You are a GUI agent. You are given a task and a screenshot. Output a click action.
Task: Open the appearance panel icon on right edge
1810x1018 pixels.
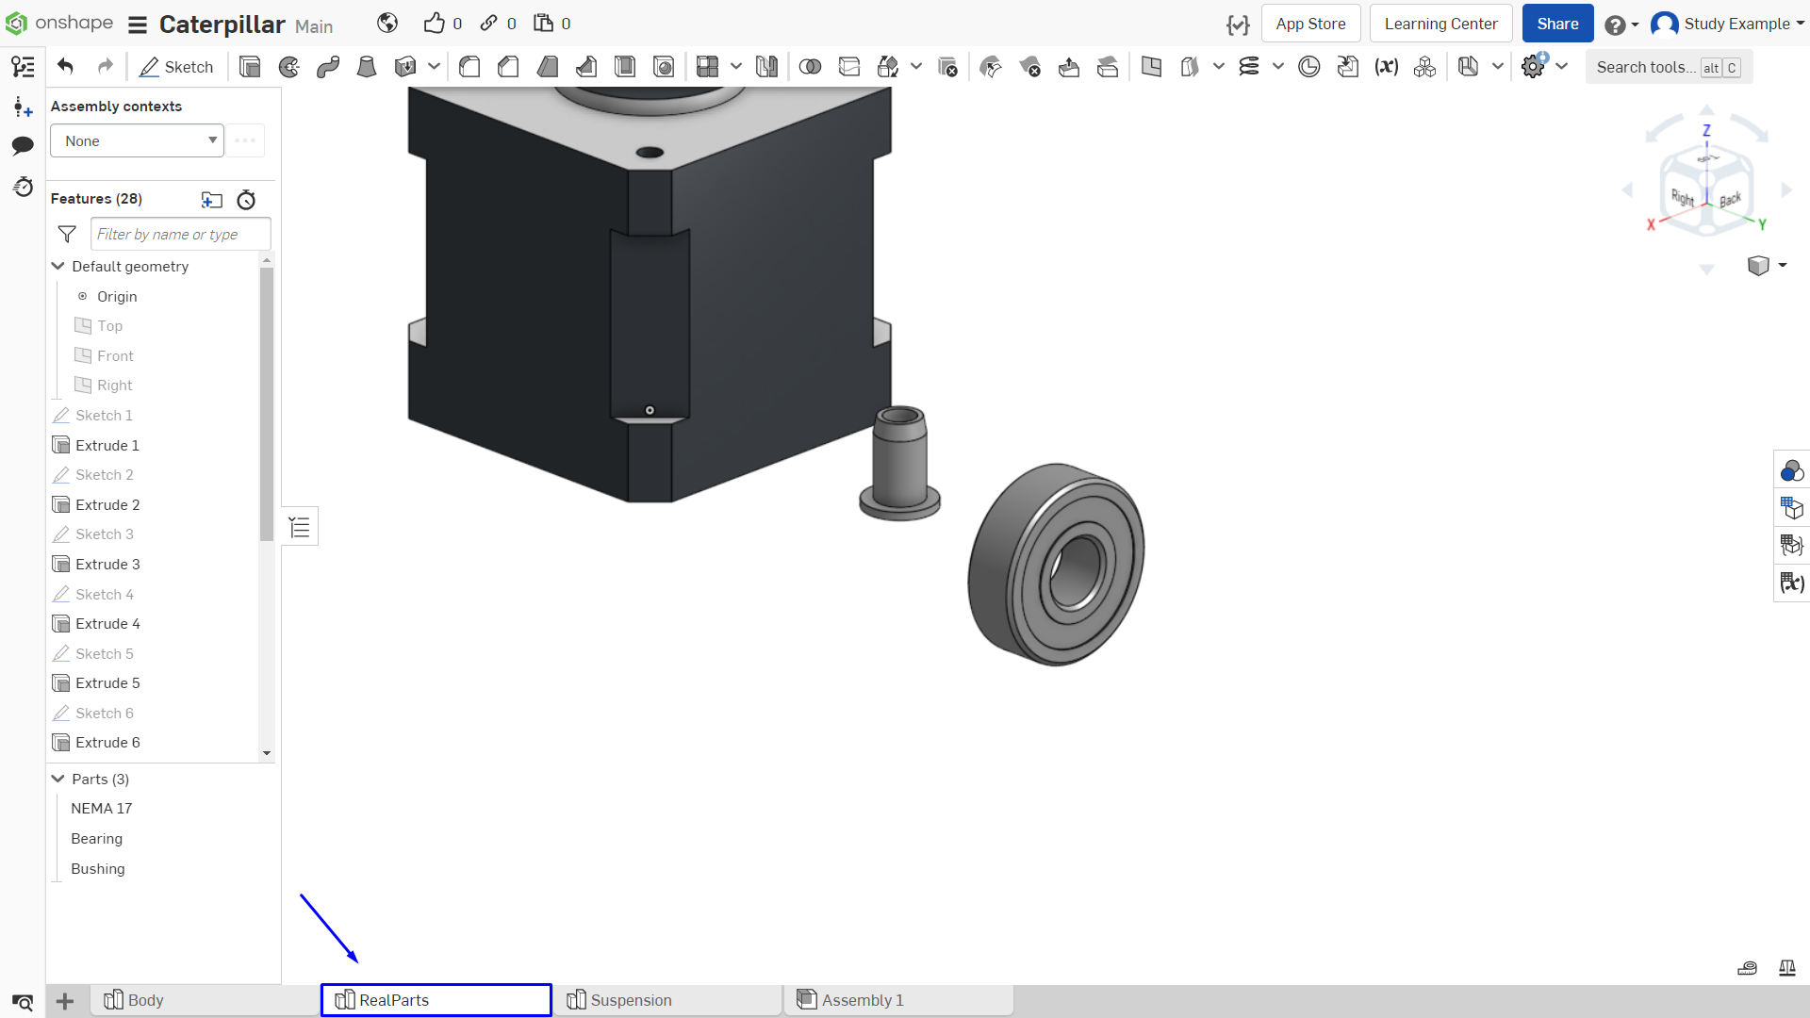click(x=1791, y=470)
